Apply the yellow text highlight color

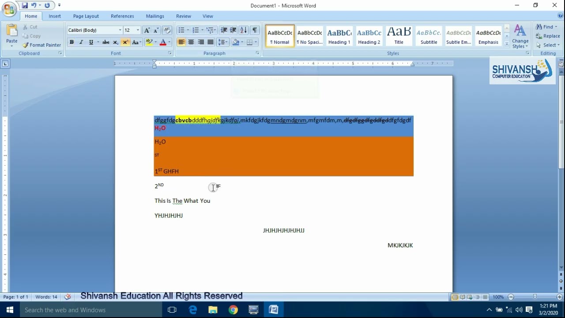149,42
